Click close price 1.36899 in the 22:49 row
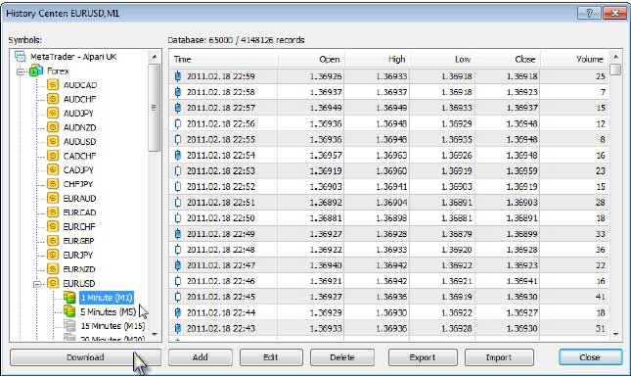Screen dimensions: 631x377 [521, 234]
